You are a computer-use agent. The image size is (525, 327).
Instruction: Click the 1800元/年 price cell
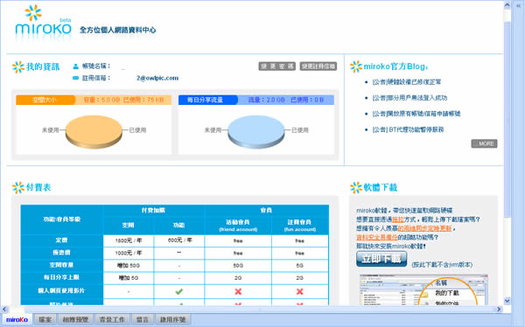click(129, 240)
